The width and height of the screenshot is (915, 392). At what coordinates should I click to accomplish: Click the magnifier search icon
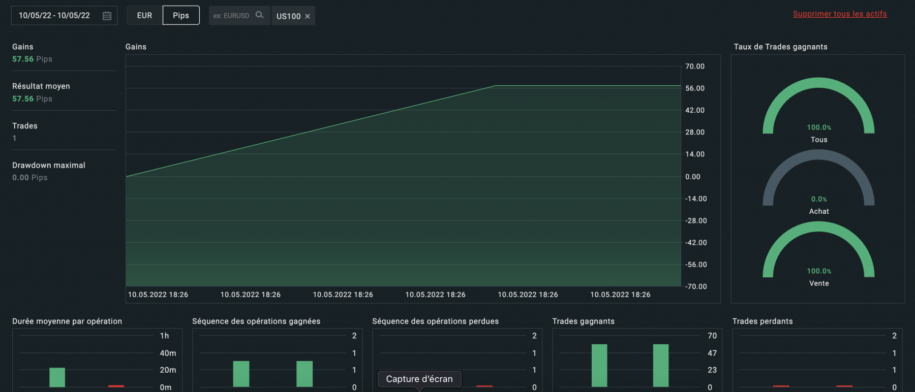(259, 15)
